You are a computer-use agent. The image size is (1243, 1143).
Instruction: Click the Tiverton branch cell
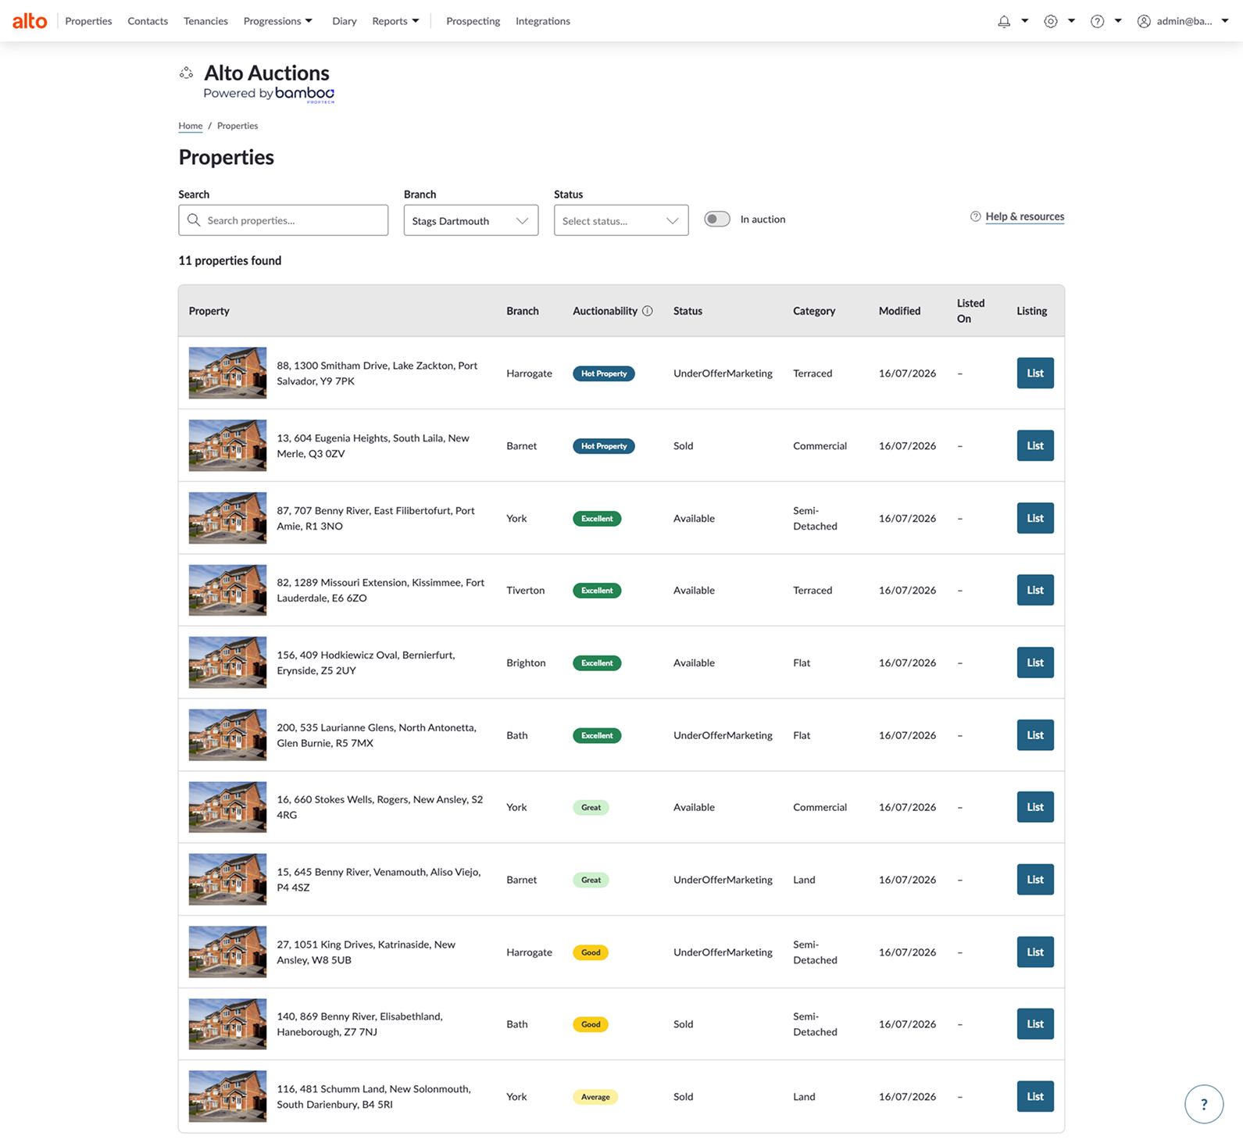(x=525, y=590)
